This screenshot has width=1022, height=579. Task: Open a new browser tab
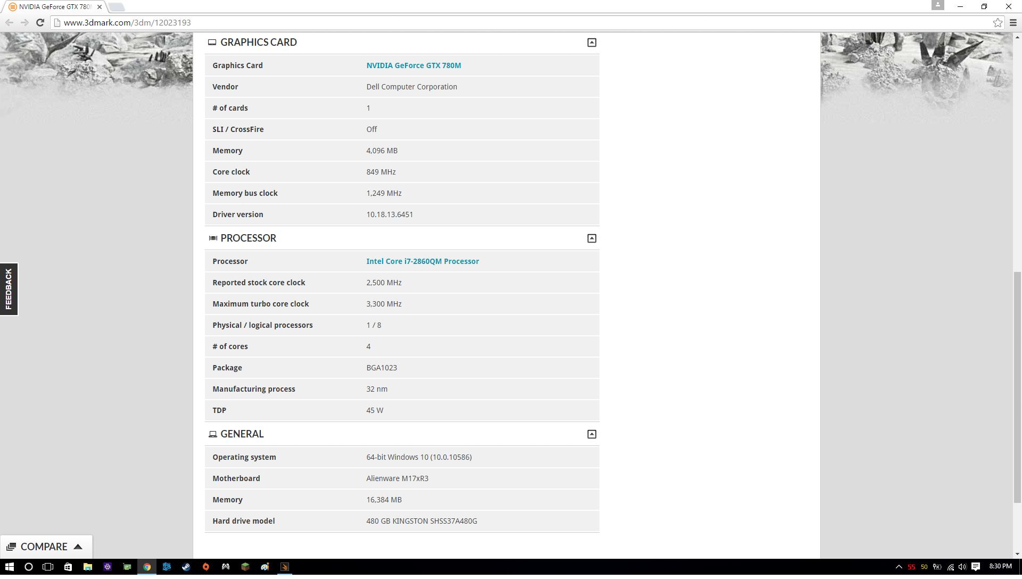click(117, 7)
